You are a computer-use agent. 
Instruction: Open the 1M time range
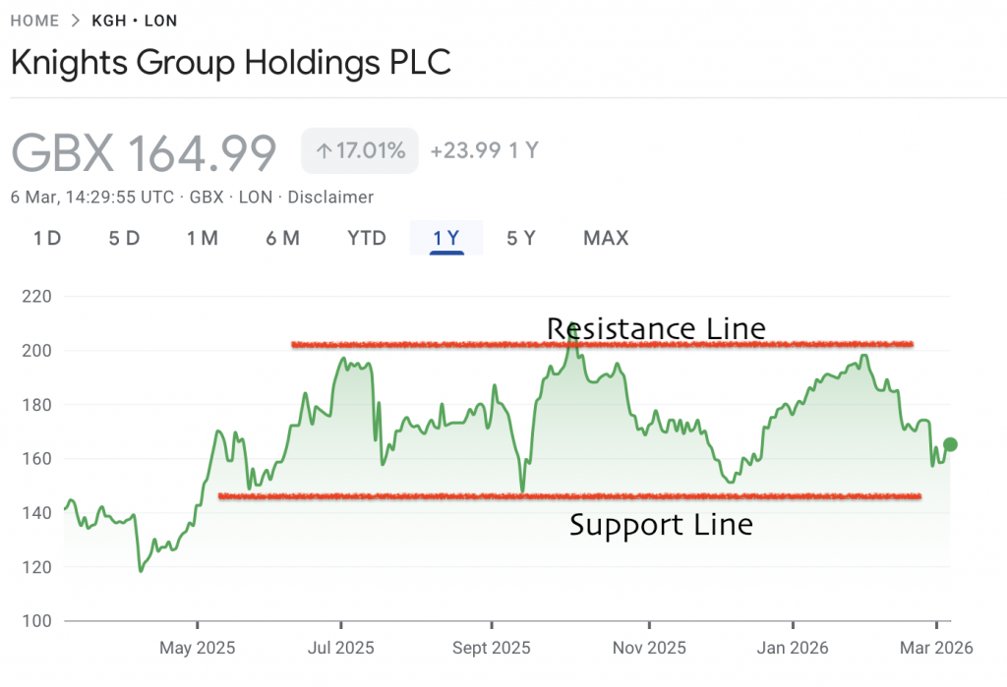[x=203, y=238]
